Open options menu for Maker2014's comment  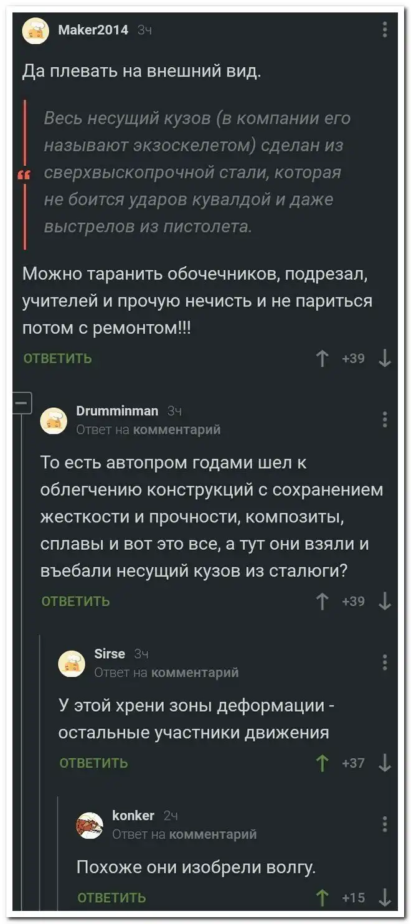[385, 29]
